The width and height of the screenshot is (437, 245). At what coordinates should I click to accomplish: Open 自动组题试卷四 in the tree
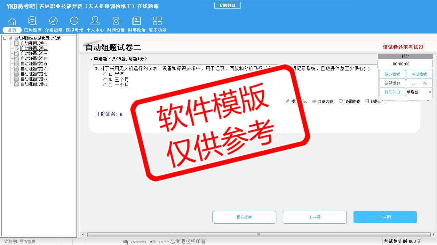(34, 58)
